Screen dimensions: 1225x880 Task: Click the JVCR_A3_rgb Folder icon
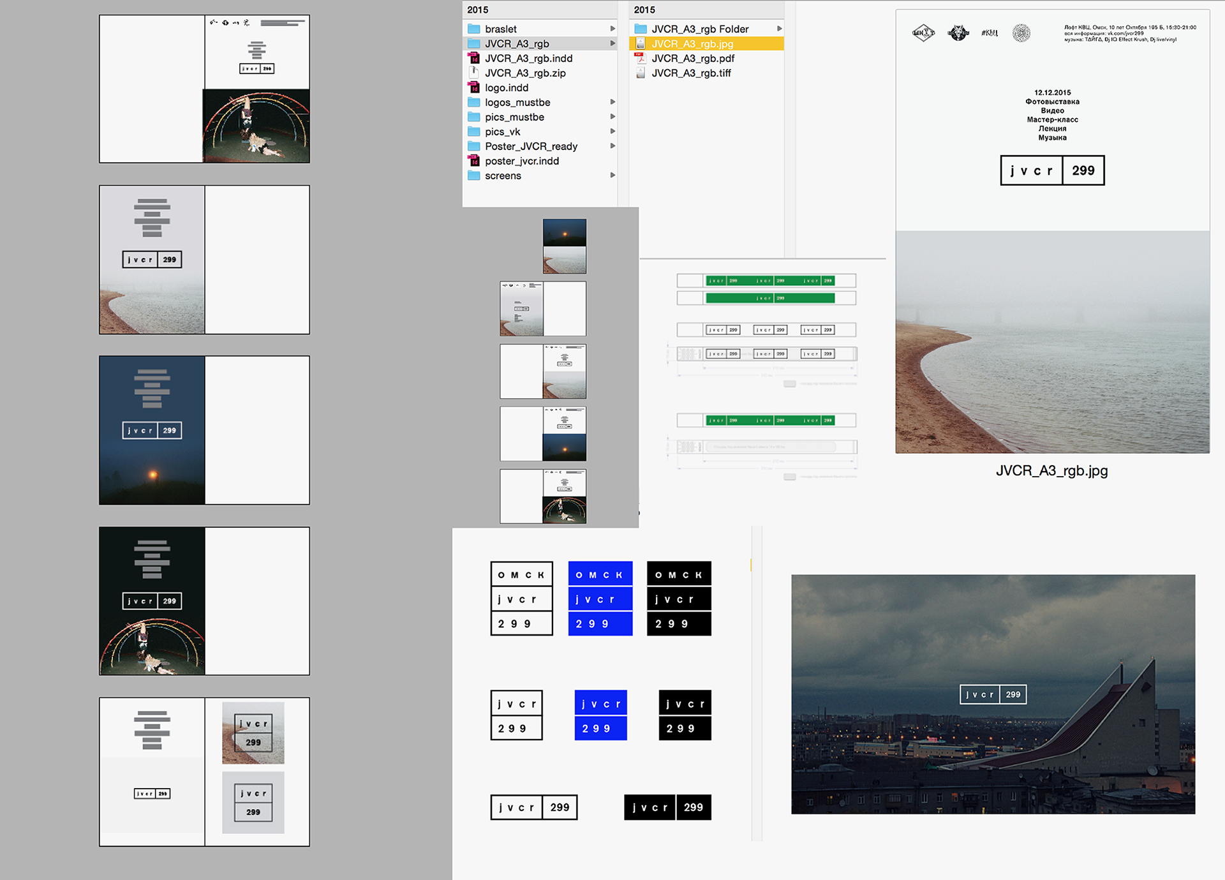(x=641, y=29)
